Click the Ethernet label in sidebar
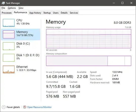The image size is (136, 112). [x=22, y=67]
